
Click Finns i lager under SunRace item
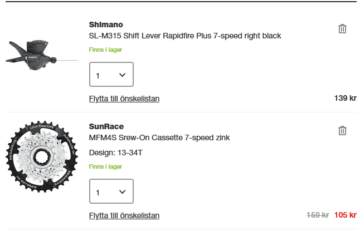[x=105, y=166]
